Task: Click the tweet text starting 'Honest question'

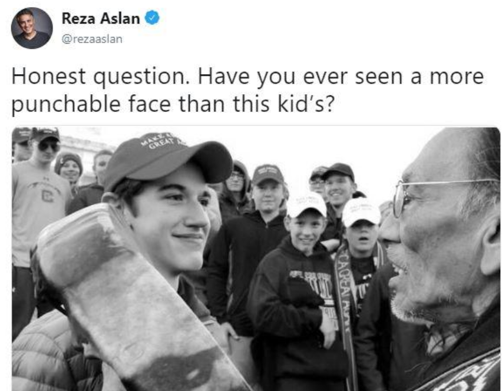Action: click(x=247, y=90)
